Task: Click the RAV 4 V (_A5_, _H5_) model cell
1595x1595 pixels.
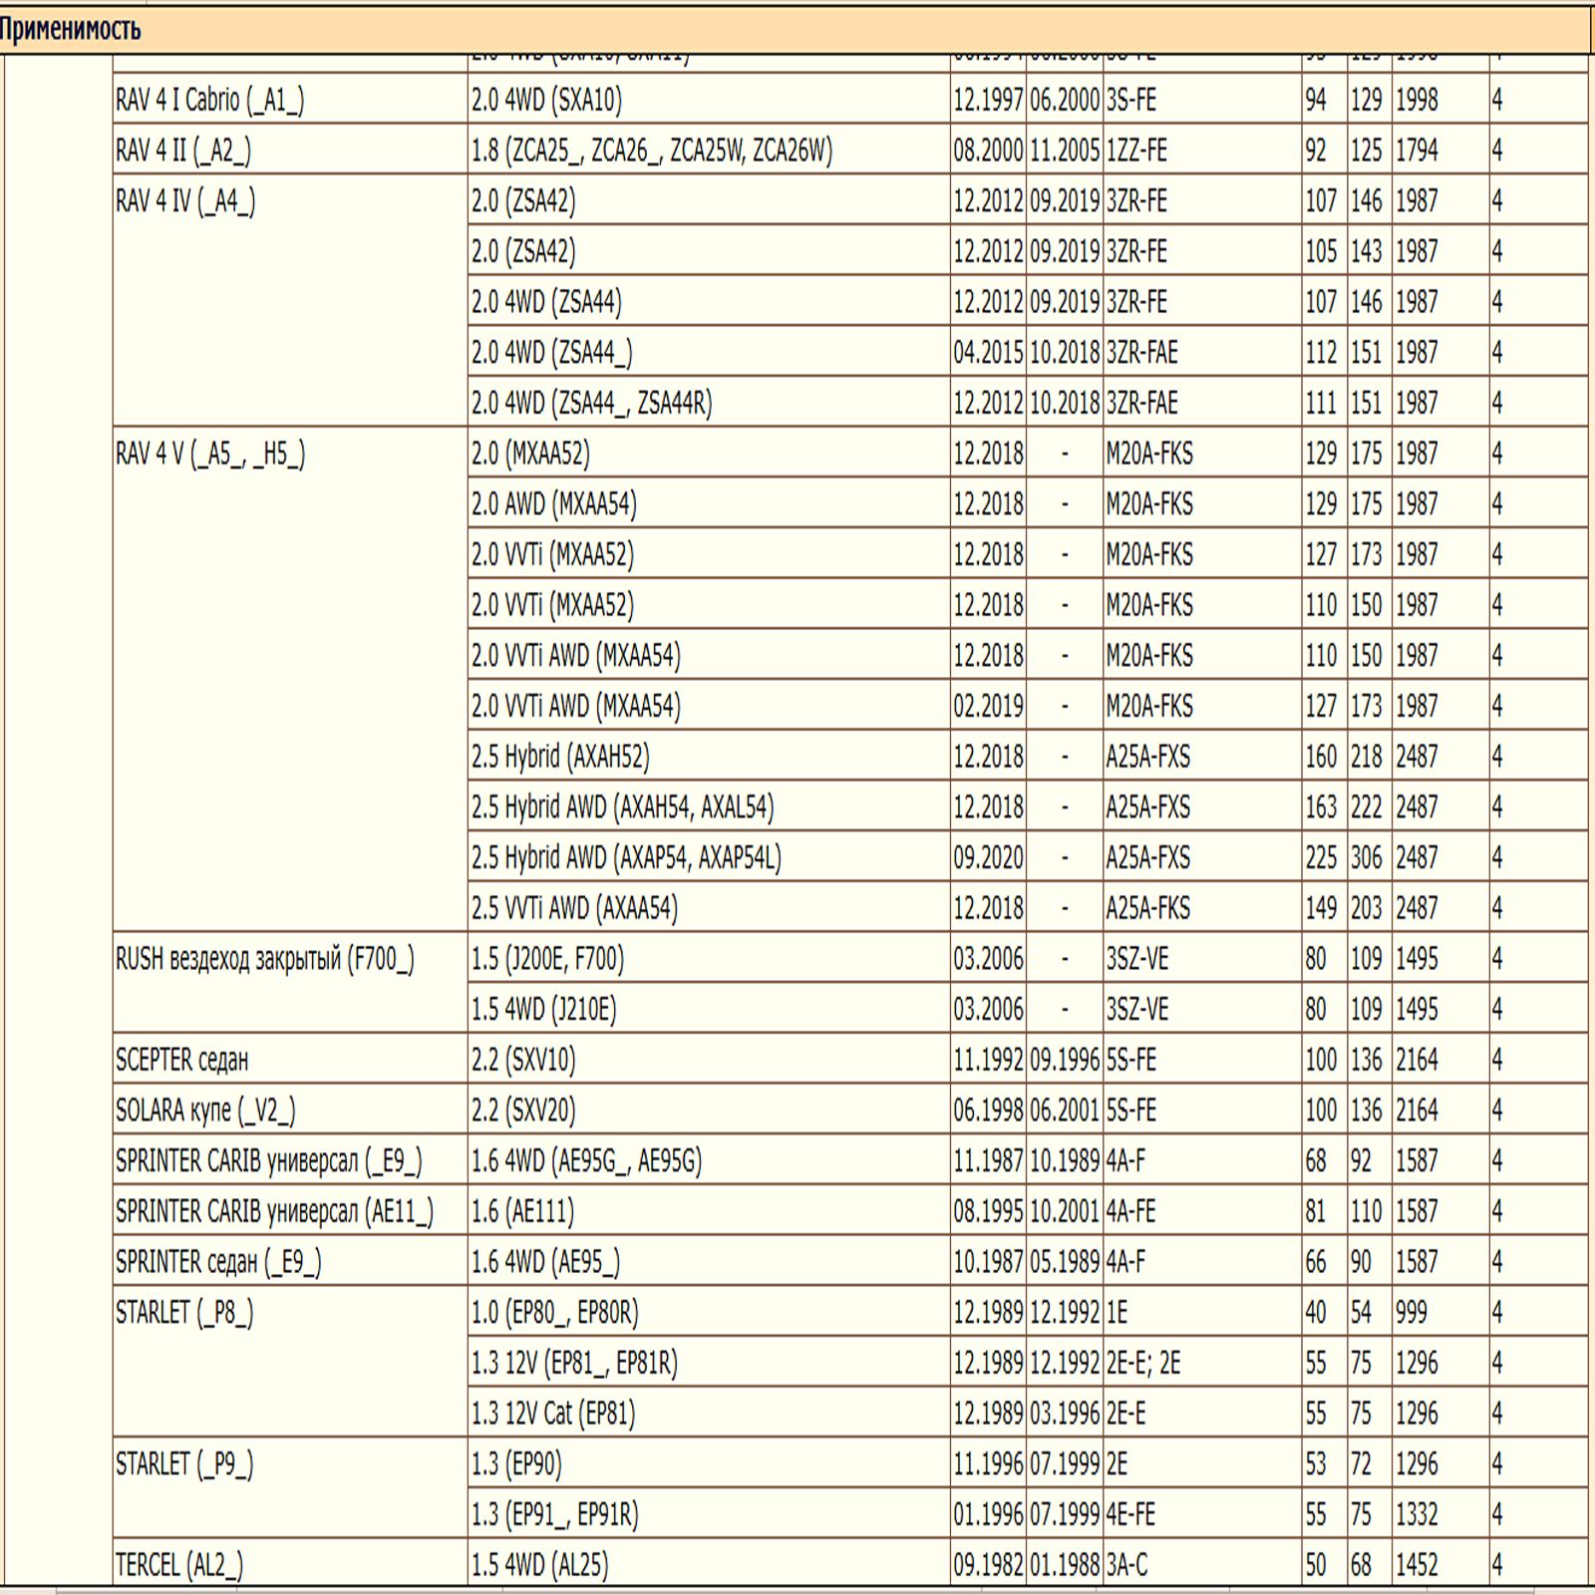Action: tap(210, 455)
